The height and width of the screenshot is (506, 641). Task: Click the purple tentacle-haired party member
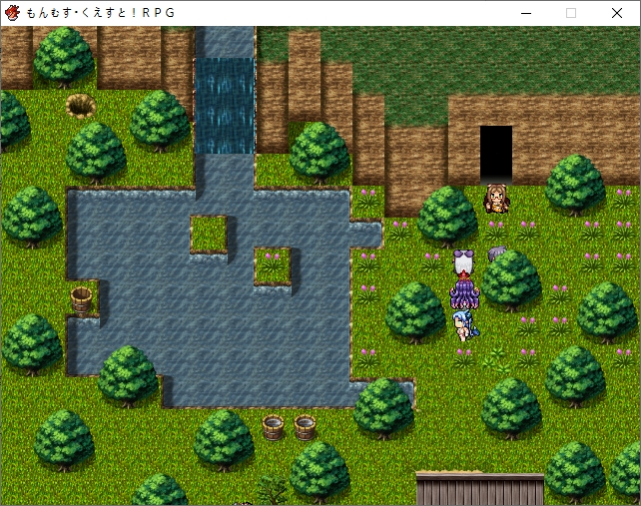tap(464, 292)
